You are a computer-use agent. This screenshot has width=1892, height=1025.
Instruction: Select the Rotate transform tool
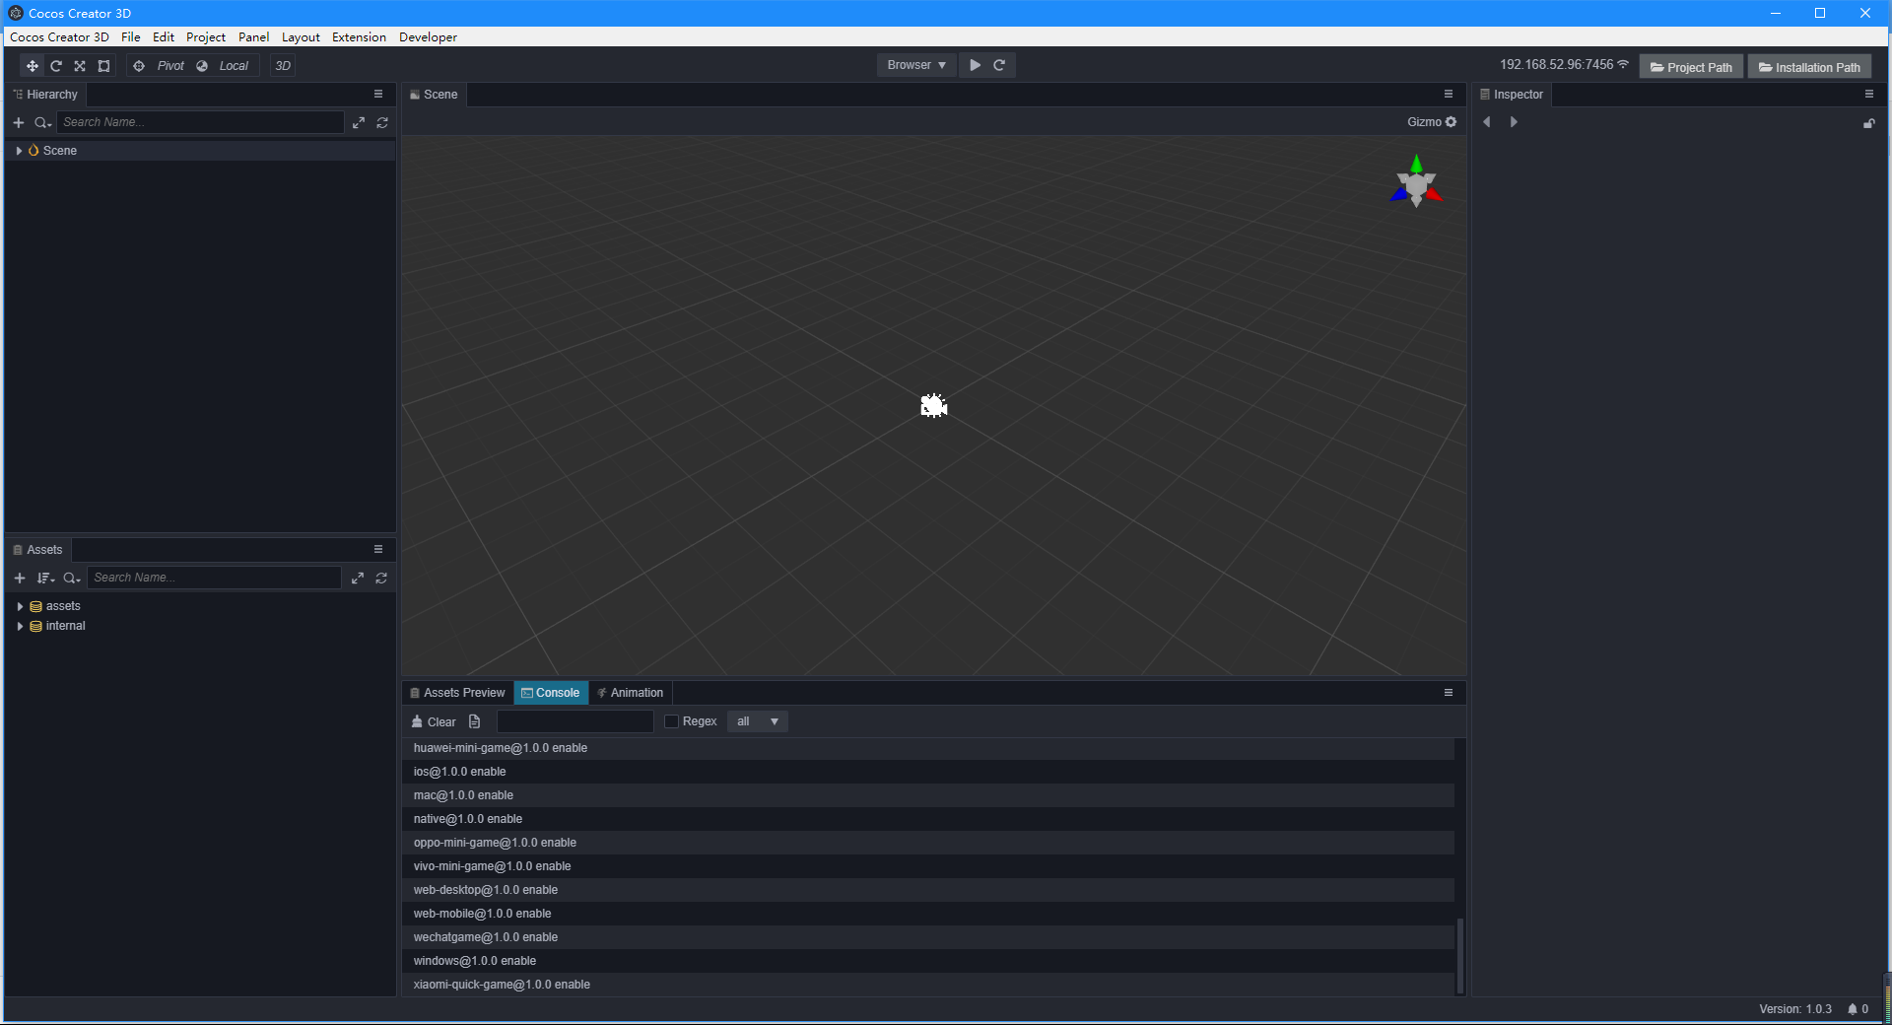coord(56,66)
